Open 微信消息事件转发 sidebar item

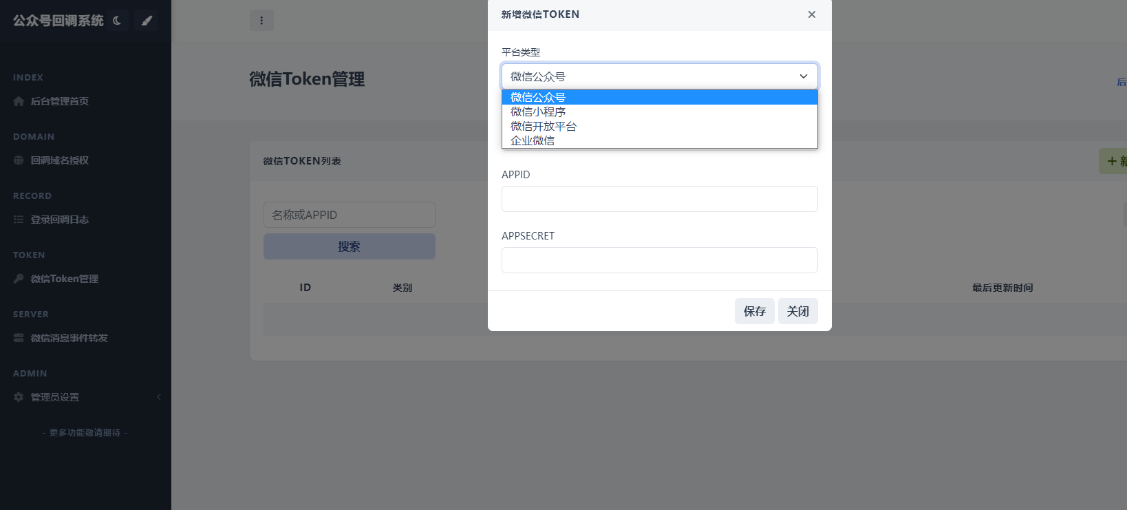[x=69, y=338]
